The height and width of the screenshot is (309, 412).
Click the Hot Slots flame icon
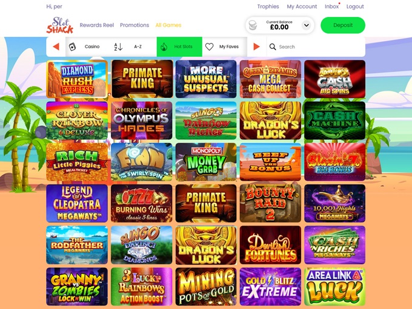click(x=164, y=47)
